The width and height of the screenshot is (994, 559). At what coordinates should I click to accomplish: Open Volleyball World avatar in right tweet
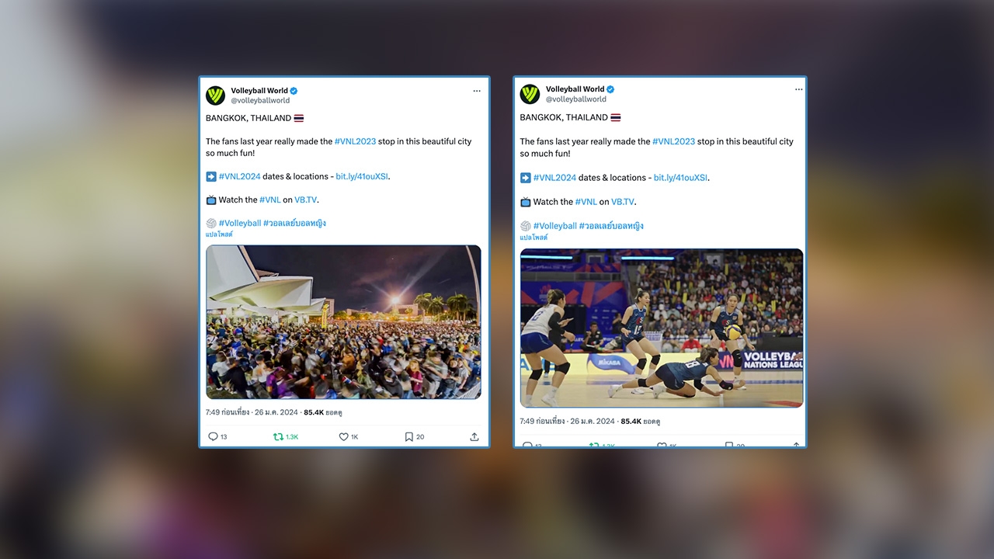click(530, 95)
